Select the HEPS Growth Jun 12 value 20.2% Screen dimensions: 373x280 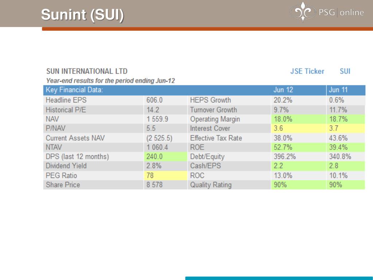tap(283, 100)
